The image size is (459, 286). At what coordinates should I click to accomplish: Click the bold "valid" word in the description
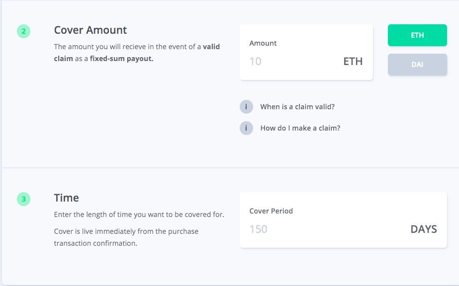[x=211, y=47]
